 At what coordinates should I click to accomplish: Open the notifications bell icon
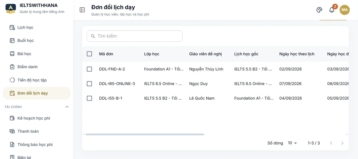point(332,10)
